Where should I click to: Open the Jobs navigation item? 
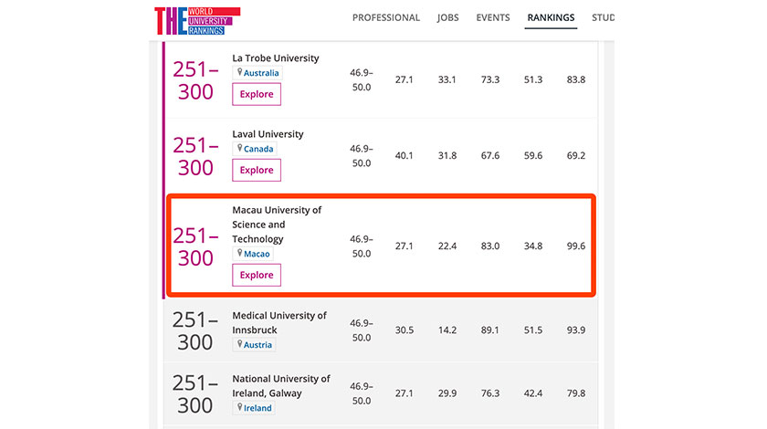click(x=448, y=18)
